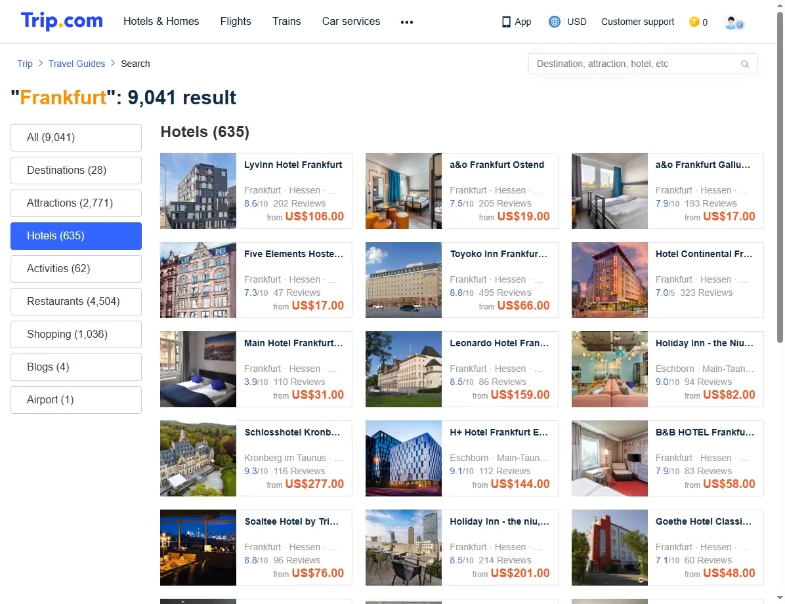Select the Airport (1) filter

pos(76,400)
